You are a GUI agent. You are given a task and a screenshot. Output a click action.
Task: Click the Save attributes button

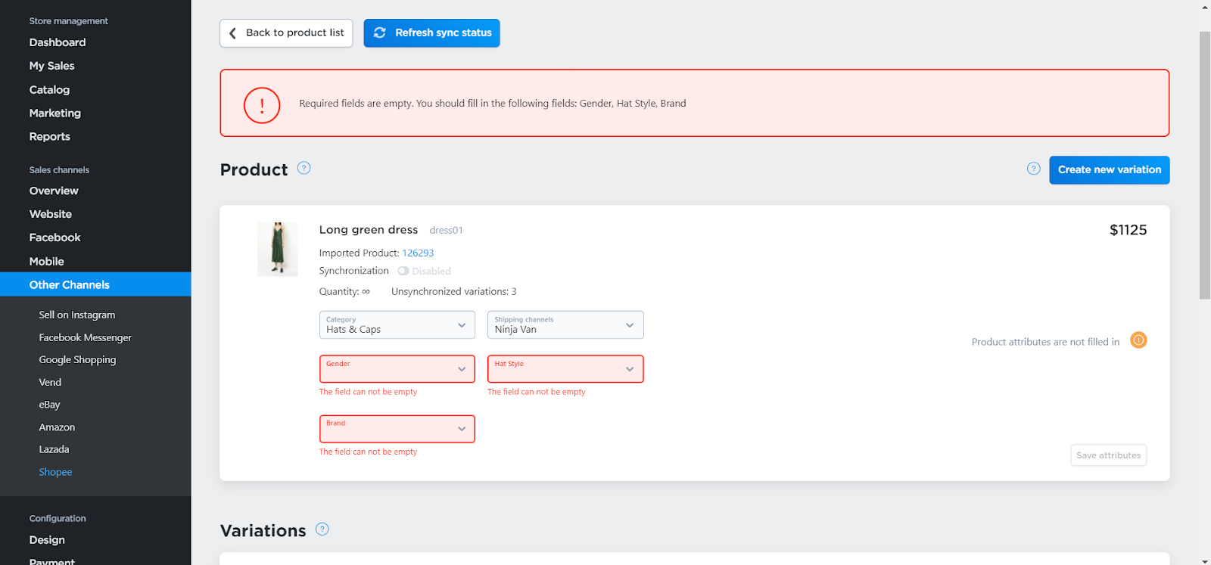1108,455
